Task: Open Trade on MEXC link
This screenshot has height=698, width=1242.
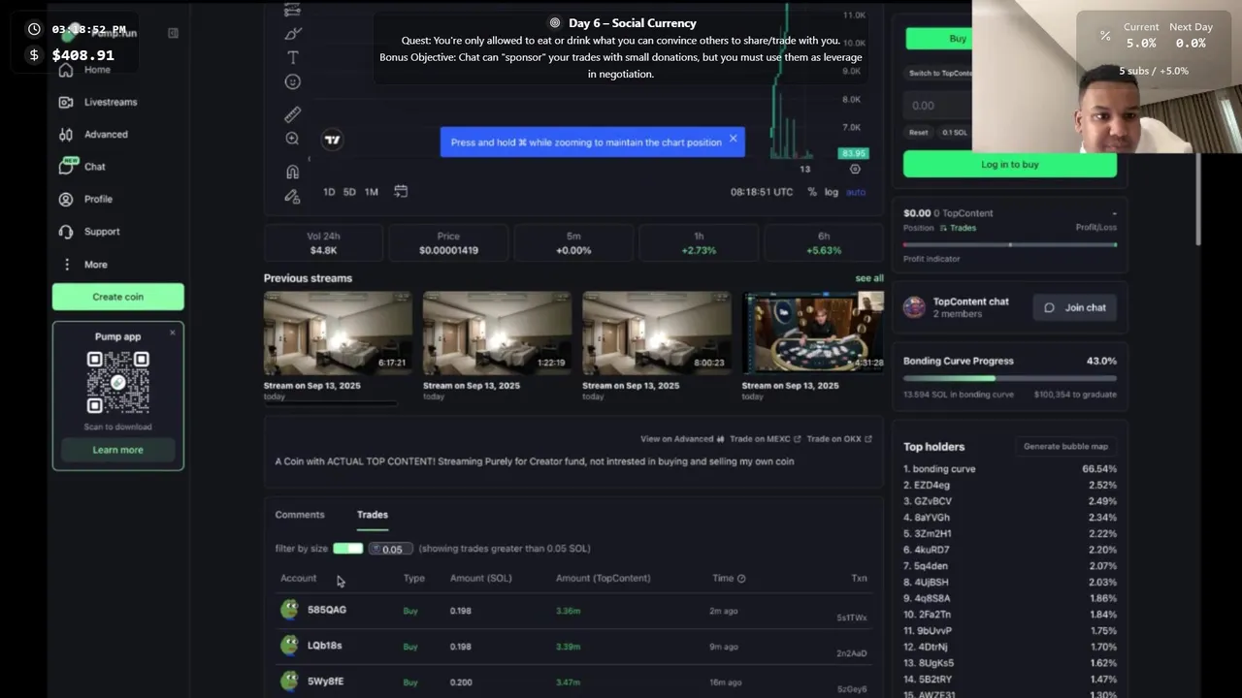Action: (764, 439)
